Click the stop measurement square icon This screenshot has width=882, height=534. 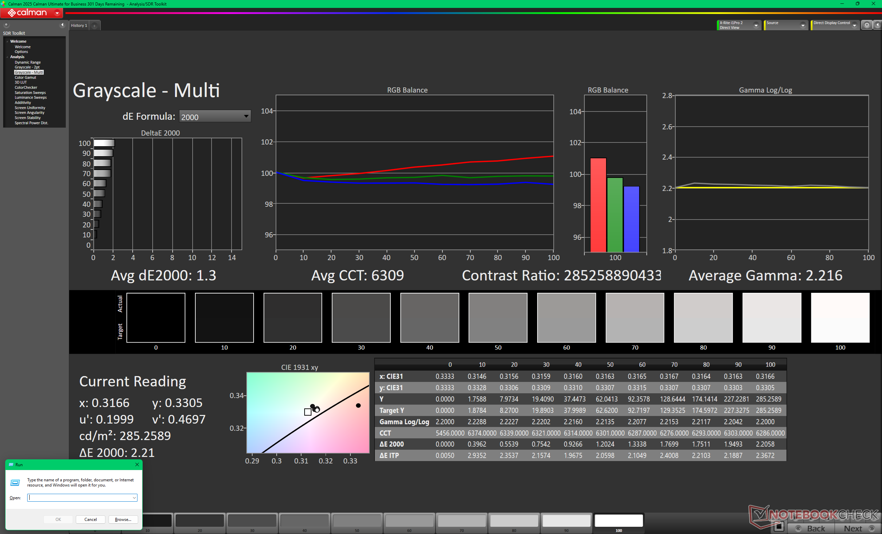click(779, 527)
